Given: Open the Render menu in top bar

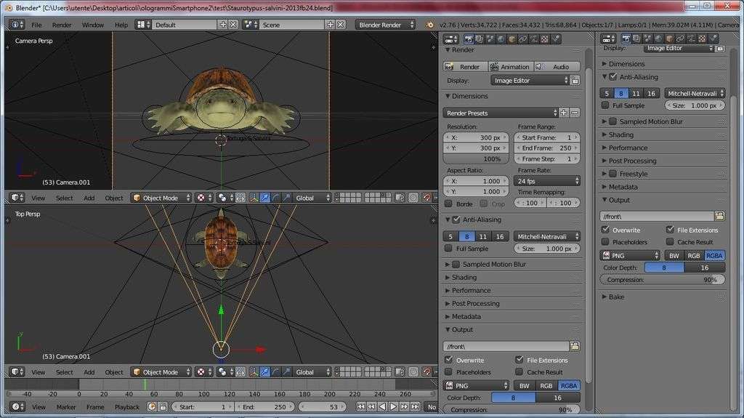Looking at the screenshot, I should tap(62, 25).
